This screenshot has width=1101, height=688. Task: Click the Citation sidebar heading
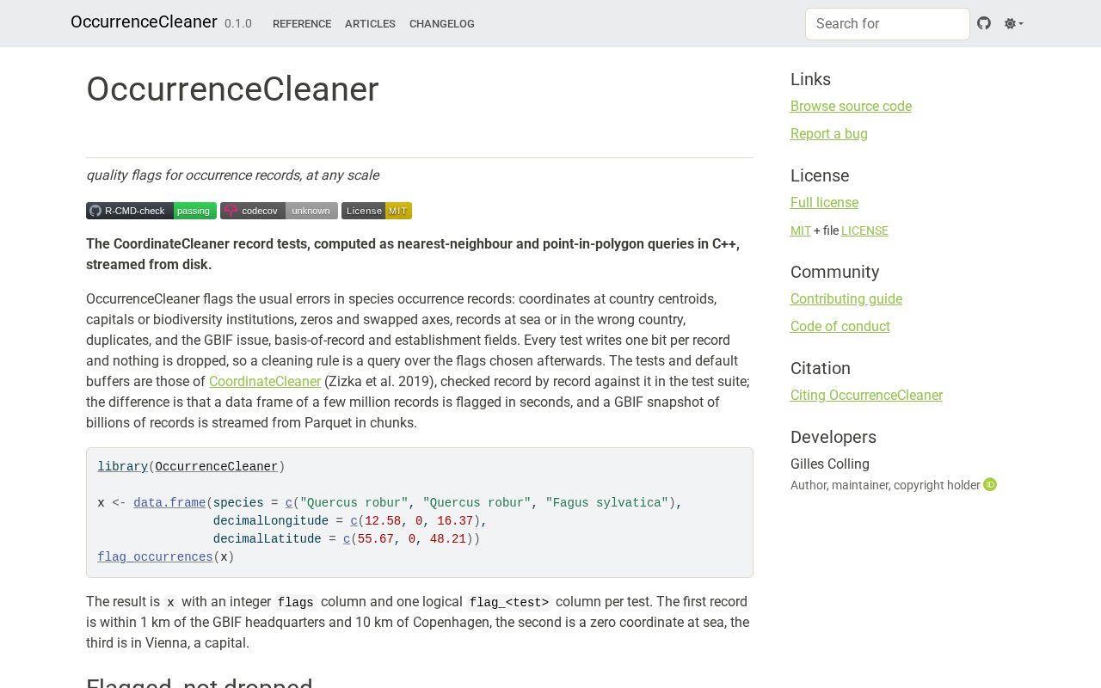(821, 368)
